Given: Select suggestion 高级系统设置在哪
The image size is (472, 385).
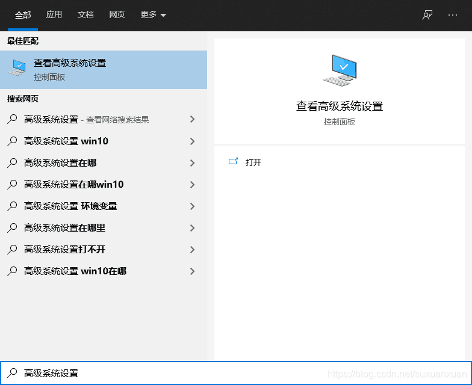Looking at the screenshot, I should (x=60, y=162).
